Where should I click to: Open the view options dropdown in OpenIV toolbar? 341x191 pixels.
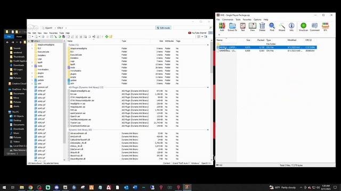[202, 37]
